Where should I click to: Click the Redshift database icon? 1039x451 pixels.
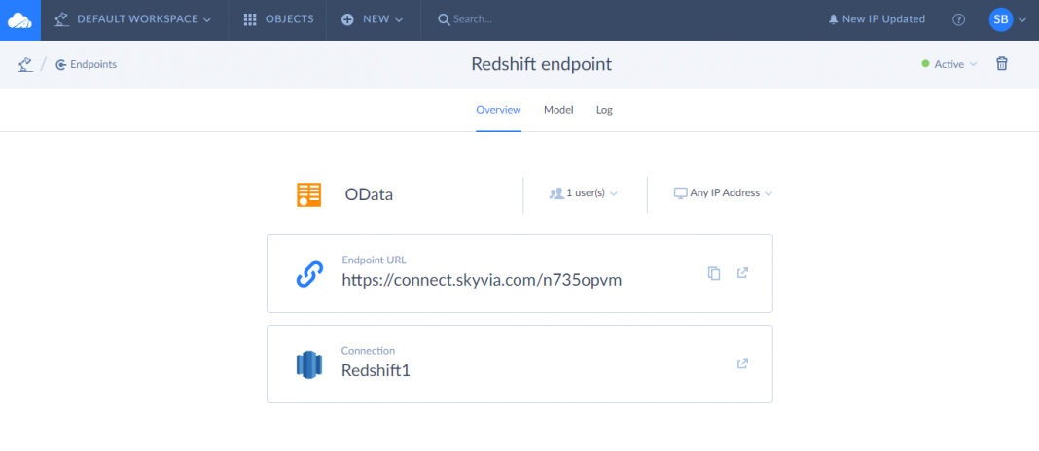(x=308, y=364)
